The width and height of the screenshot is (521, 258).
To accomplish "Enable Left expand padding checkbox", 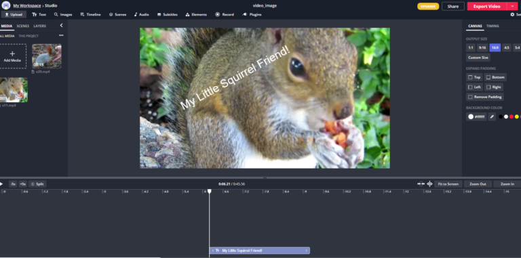I will pyautogui.click(x=470, y=87).
